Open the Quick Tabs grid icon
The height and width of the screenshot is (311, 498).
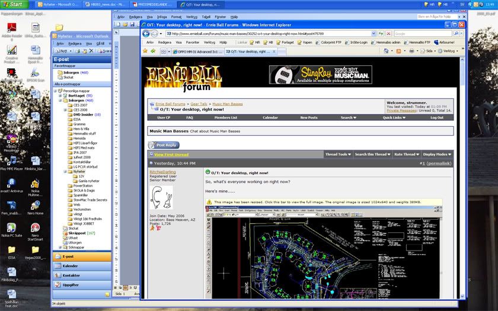coord(163,52)
